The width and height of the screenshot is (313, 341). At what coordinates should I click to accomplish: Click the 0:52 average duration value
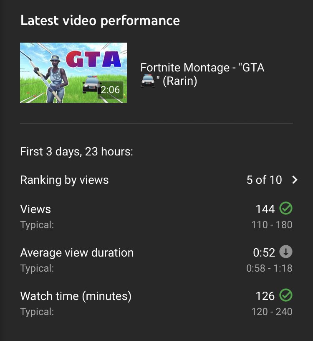(x=264, y=252)
